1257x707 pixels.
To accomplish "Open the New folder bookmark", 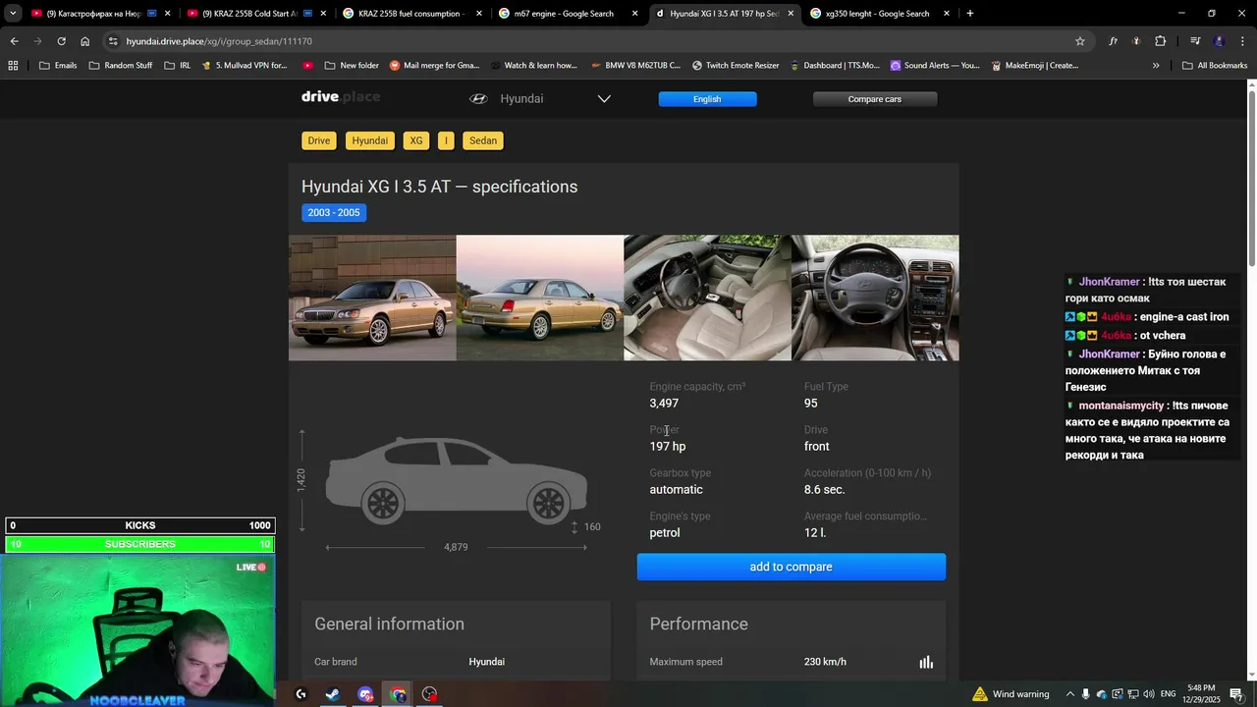I will click(x=351, y=66).
